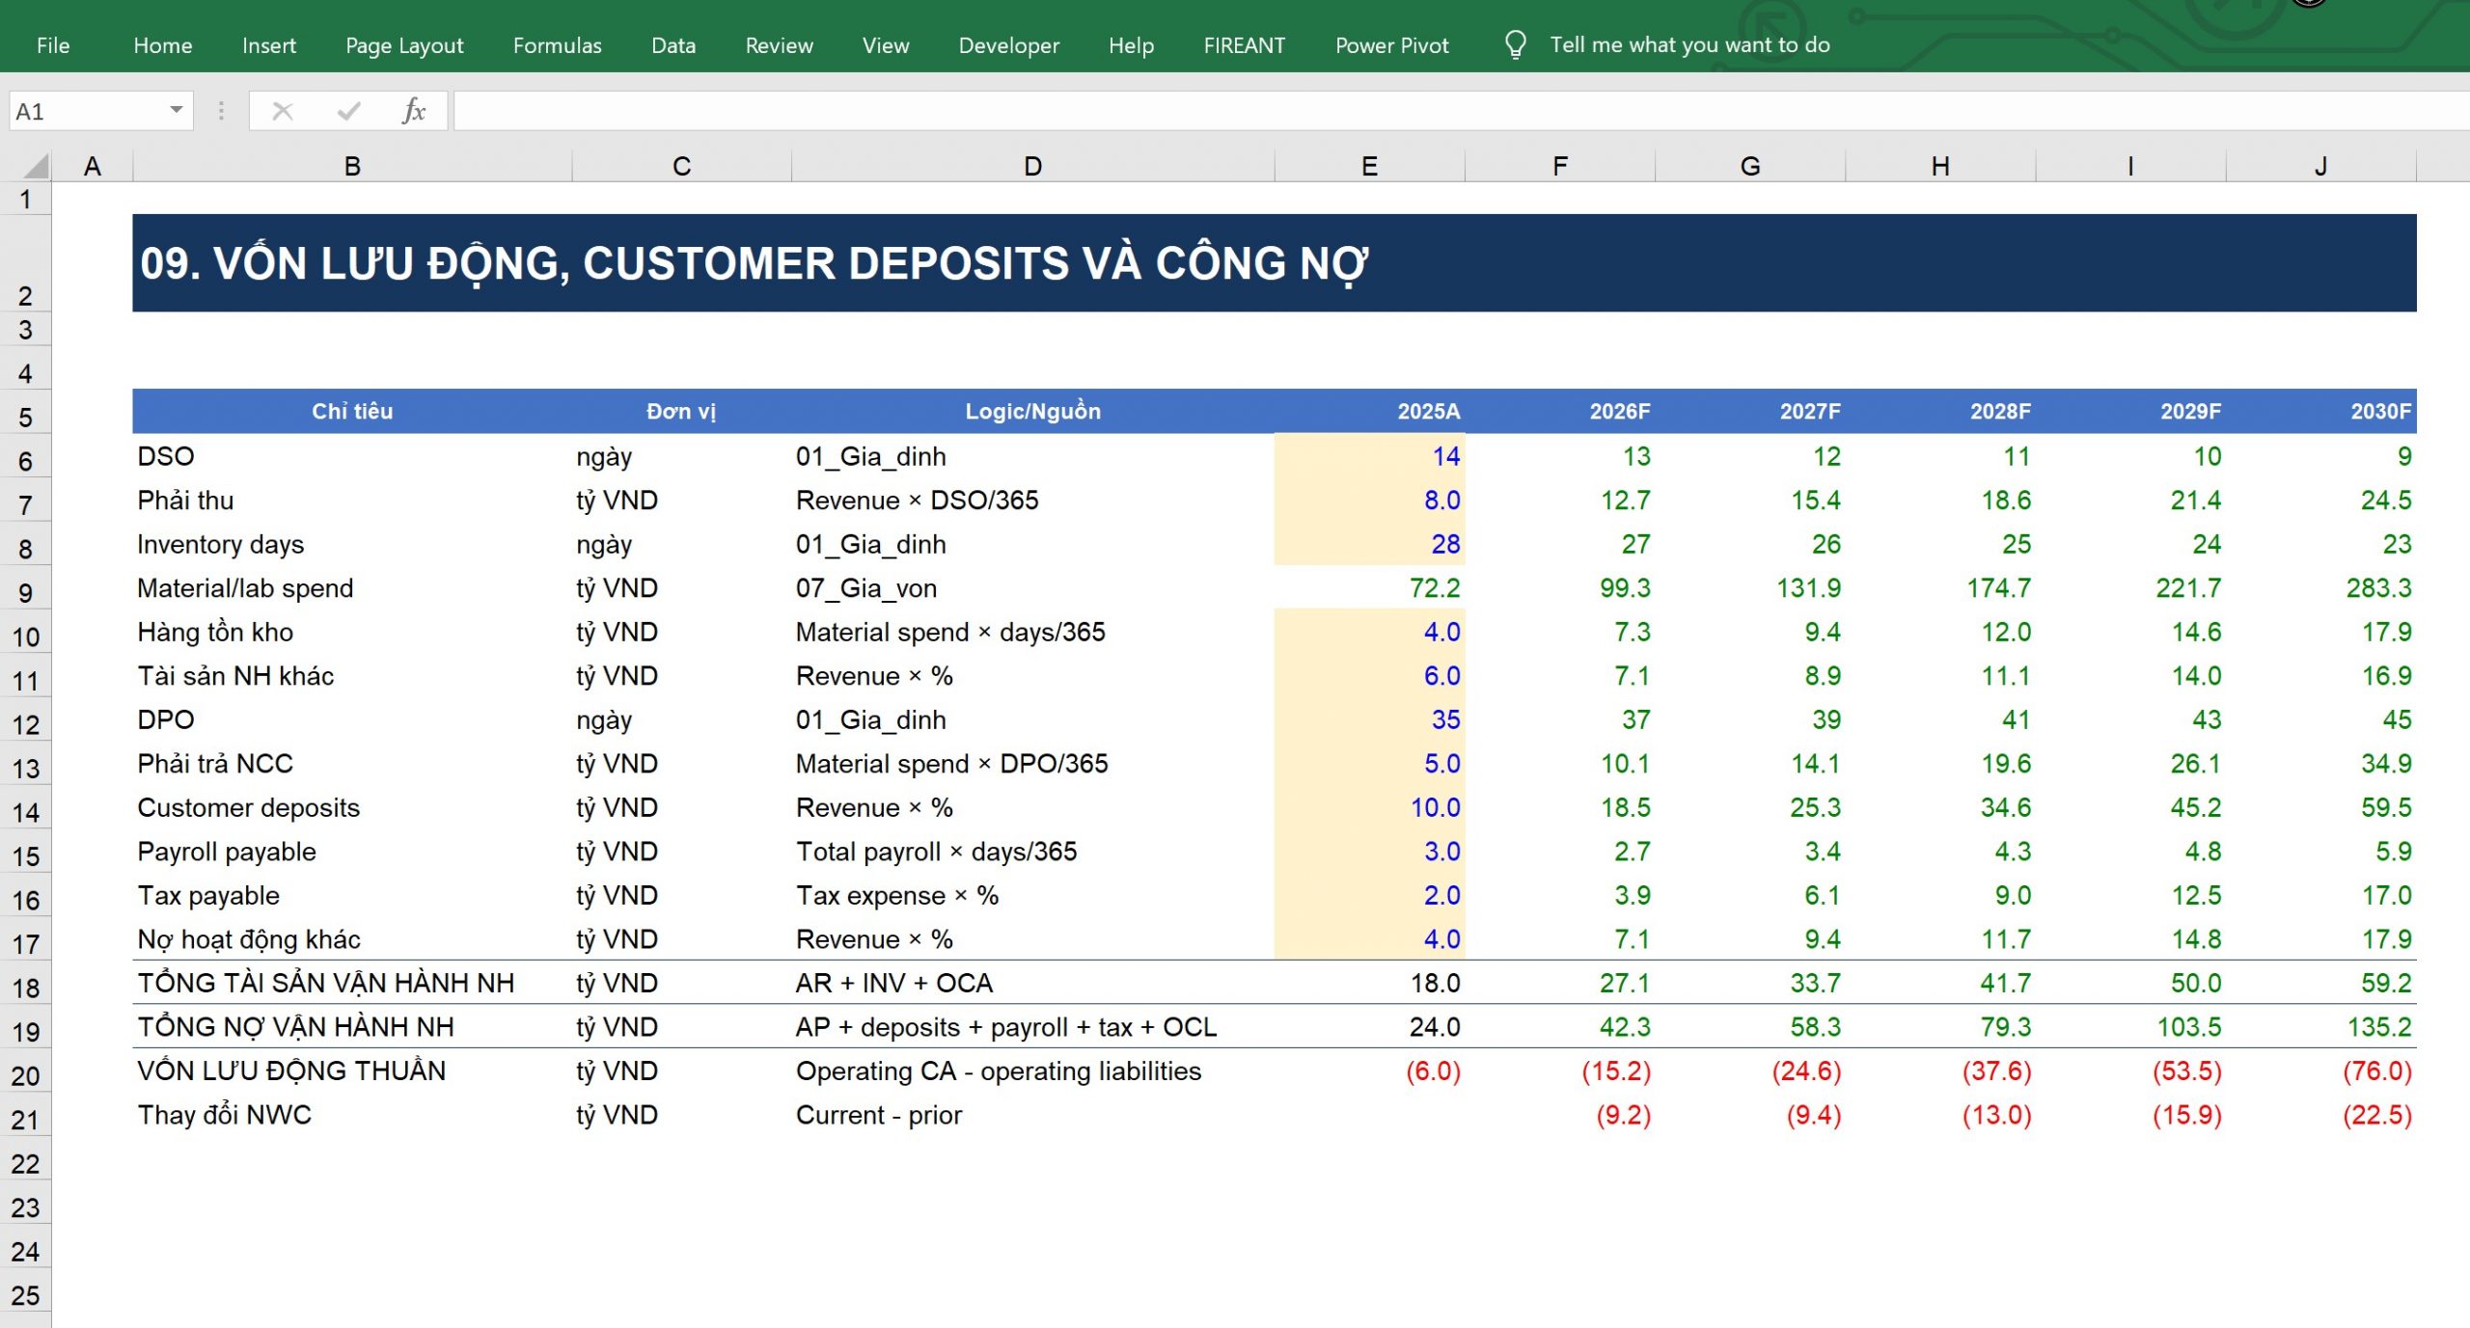This screenshot has width=2470, height=1328.
Task: Select column E header
Action: [x=1369, y=166]
